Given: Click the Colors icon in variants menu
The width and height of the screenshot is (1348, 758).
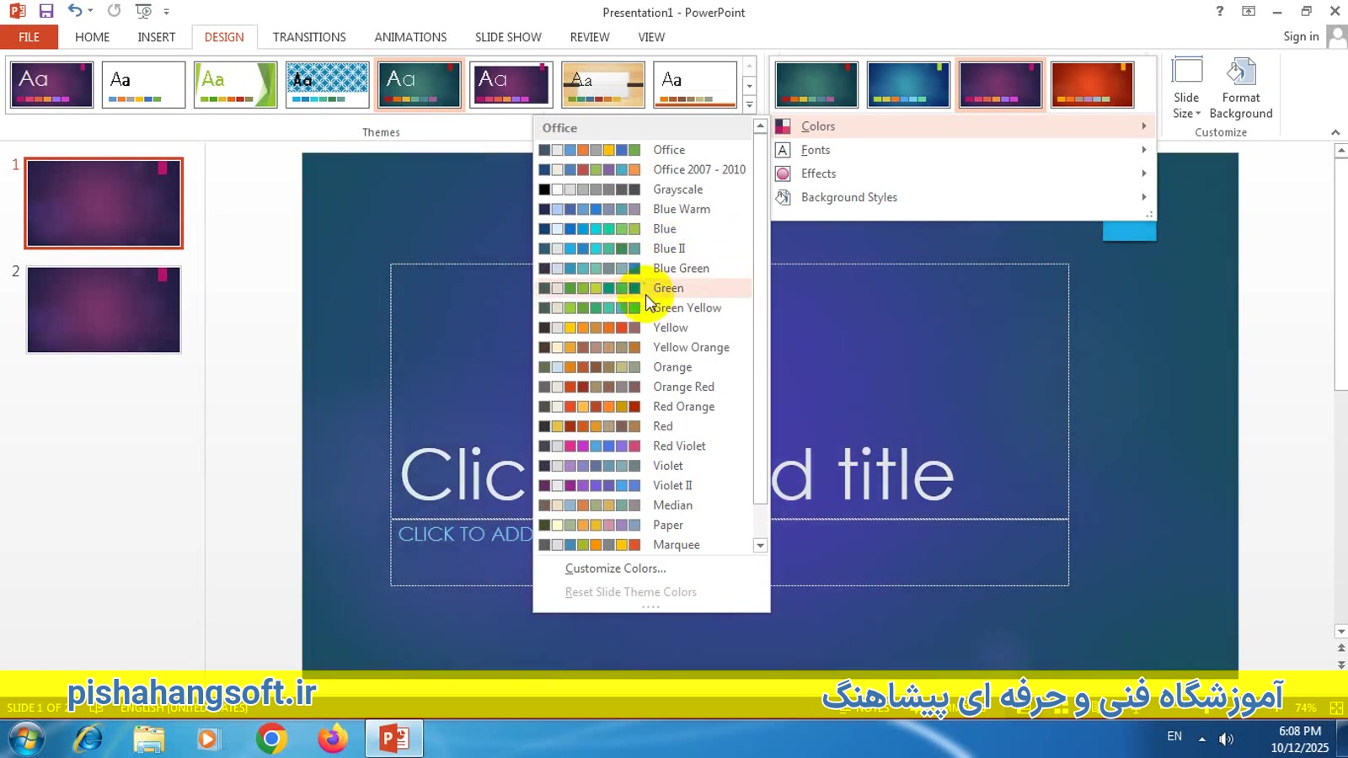Looking at the screenshot, I should point(783,126).
